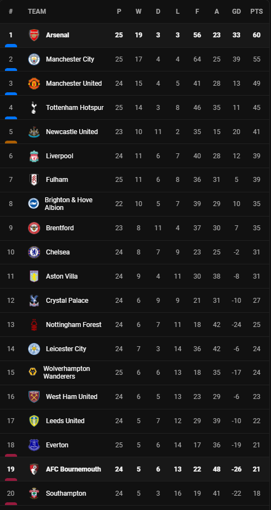The width and height of the screenshot is (271, 510).
Task: Click Arsenal's 60 points value
Action: point(257,35)
